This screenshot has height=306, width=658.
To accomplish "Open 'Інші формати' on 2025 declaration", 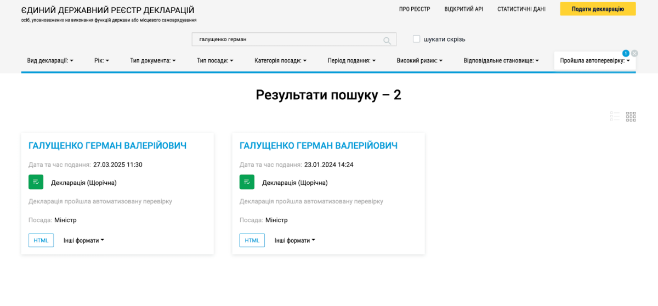I will [x=83, y=240].
